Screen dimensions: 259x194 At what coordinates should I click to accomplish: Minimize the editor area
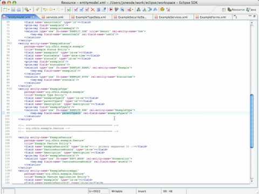[x=250, y=16]
